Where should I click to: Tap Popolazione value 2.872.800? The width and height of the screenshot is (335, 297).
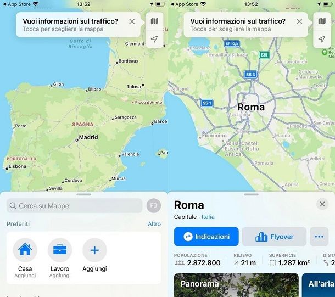204,263
